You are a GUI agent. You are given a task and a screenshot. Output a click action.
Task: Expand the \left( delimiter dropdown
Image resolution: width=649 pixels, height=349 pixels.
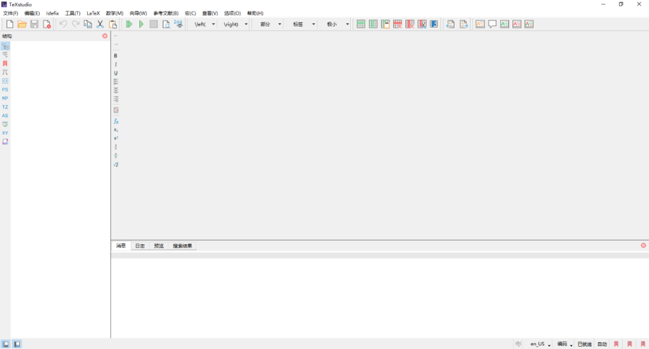213,24
